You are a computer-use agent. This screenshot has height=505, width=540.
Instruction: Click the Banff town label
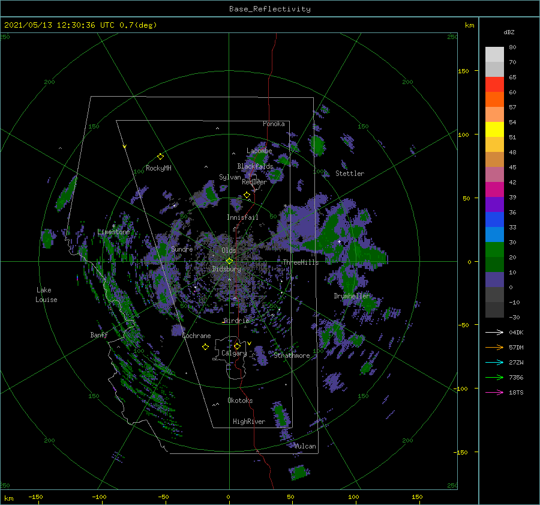(99, 334)
